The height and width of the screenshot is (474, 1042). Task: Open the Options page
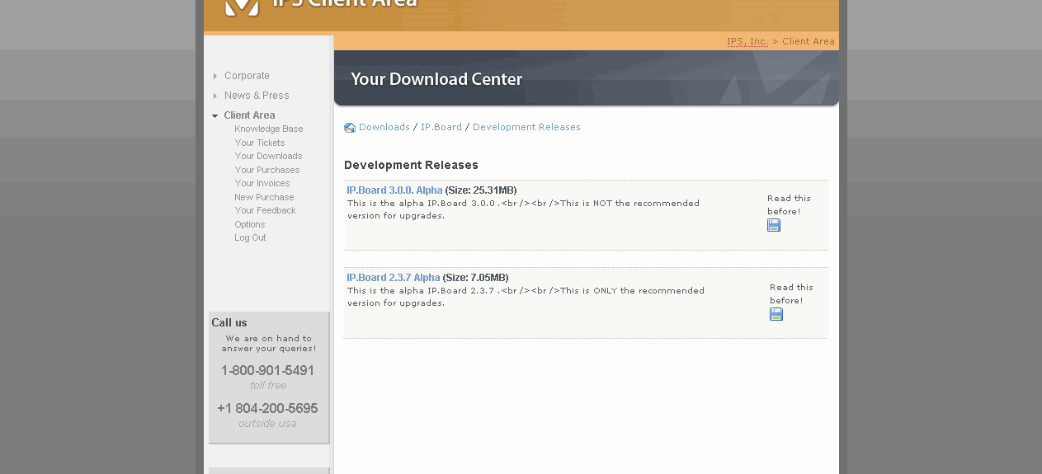click(x=250, y=224)
